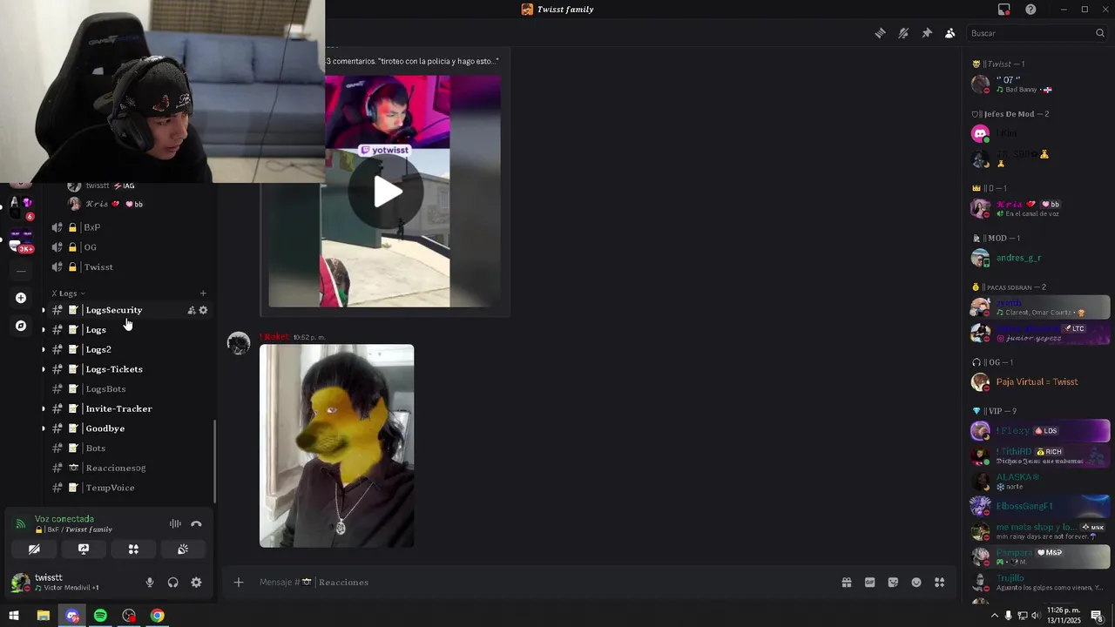Open the yellow dog face image attachment
The image size is (1115, 627).
pyautogui.click(x=336, y=446)
